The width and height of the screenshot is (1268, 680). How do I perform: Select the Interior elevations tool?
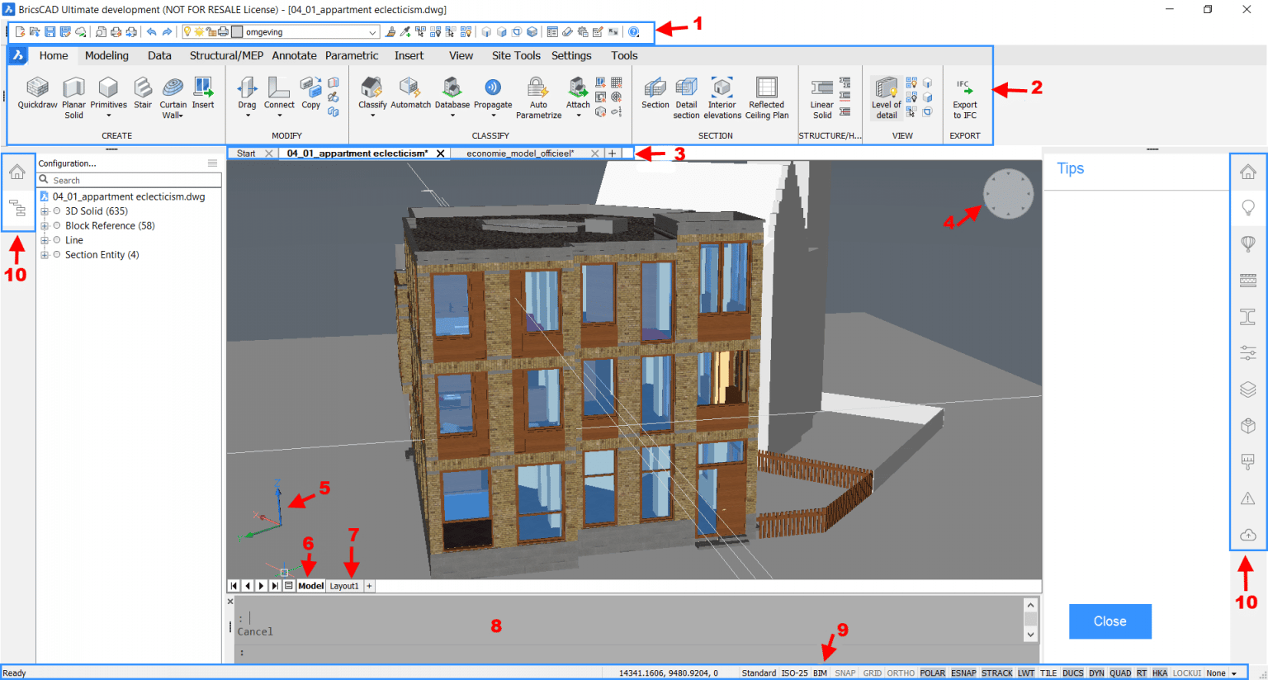click(722, 93)
